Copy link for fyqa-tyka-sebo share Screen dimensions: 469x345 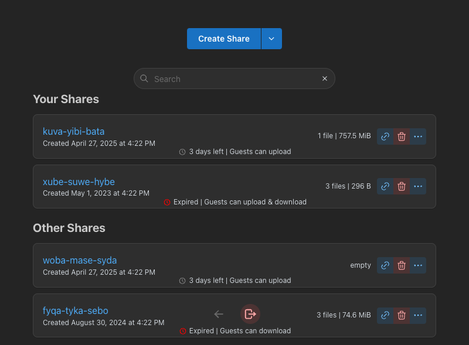coord(385,315)
